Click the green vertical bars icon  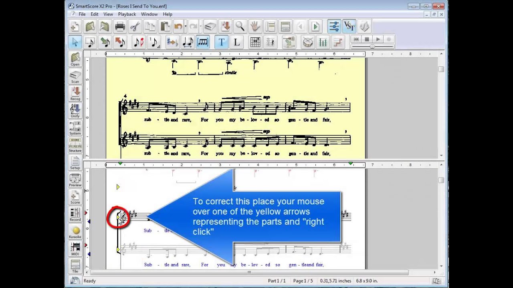[x=323, y=42]
